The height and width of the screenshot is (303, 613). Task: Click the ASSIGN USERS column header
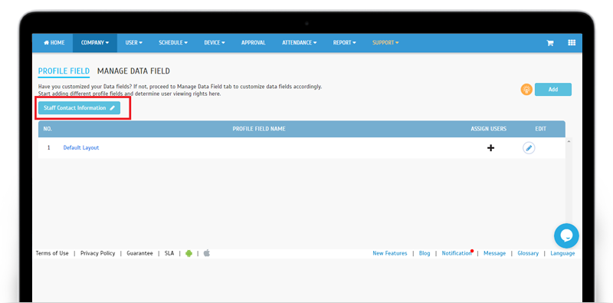(x=488, y=129)
